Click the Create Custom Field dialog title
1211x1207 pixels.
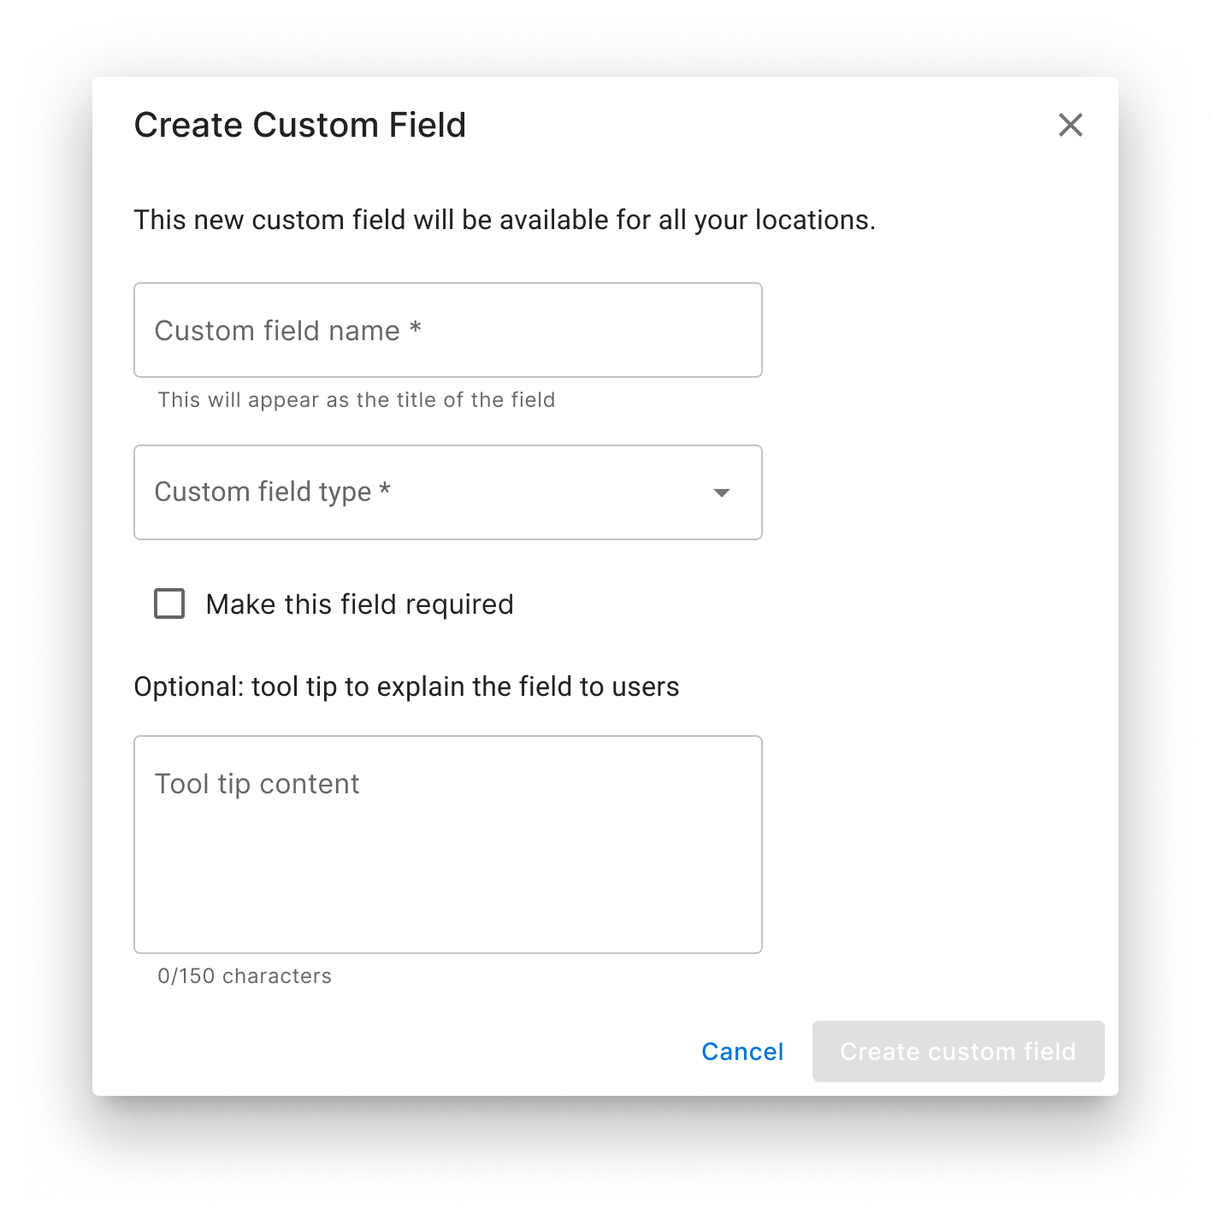coord(299,125)
